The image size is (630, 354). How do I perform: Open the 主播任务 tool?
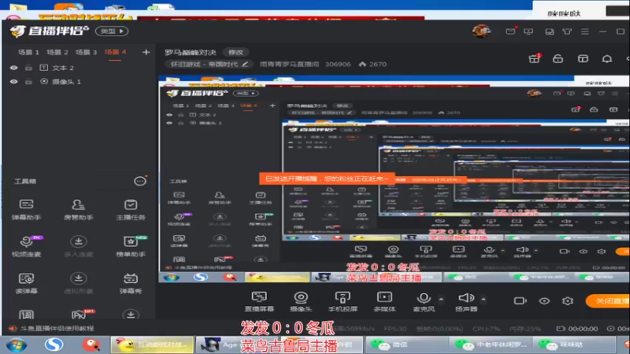(131, 209)
